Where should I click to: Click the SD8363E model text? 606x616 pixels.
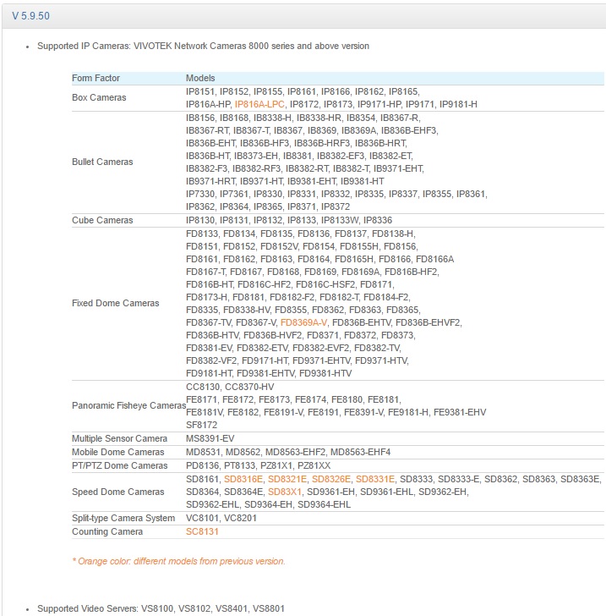580,479
